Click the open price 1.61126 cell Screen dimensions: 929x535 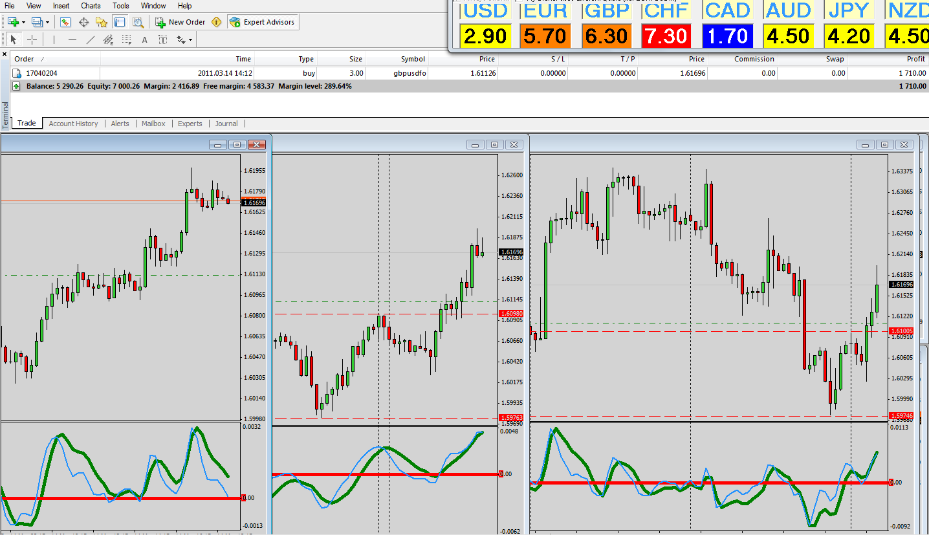(483, 73)
